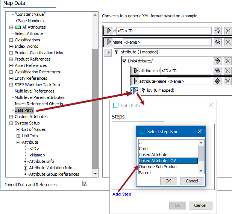Click step type list scroll-down arrow

pyautogui.click(x=201, y=171)
